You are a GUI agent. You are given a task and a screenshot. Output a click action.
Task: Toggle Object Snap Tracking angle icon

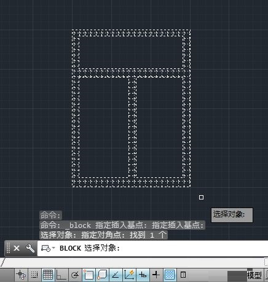click(116, 275)
